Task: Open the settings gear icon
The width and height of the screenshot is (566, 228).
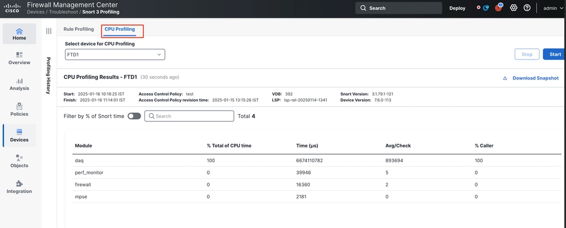Action: tap(514, 8)
